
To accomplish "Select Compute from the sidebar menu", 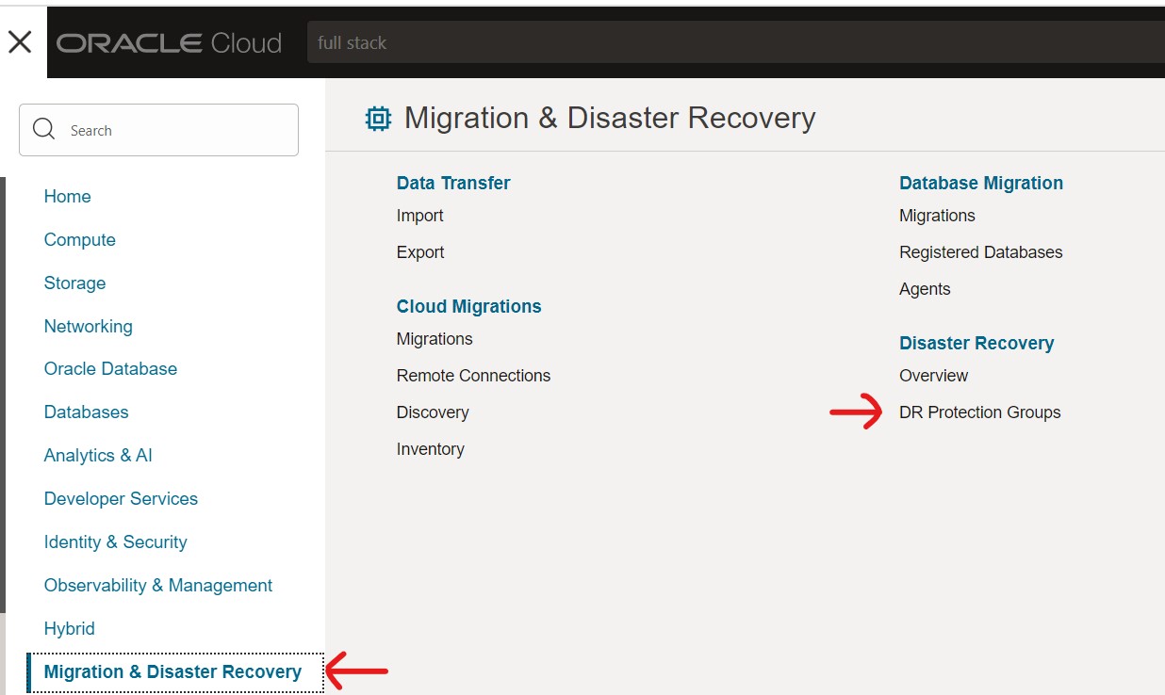I will [80, 240].
